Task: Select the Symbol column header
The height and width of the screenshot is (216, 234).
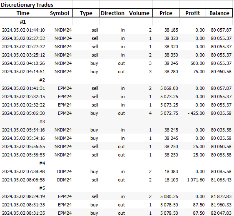Action: coord(59,13)
